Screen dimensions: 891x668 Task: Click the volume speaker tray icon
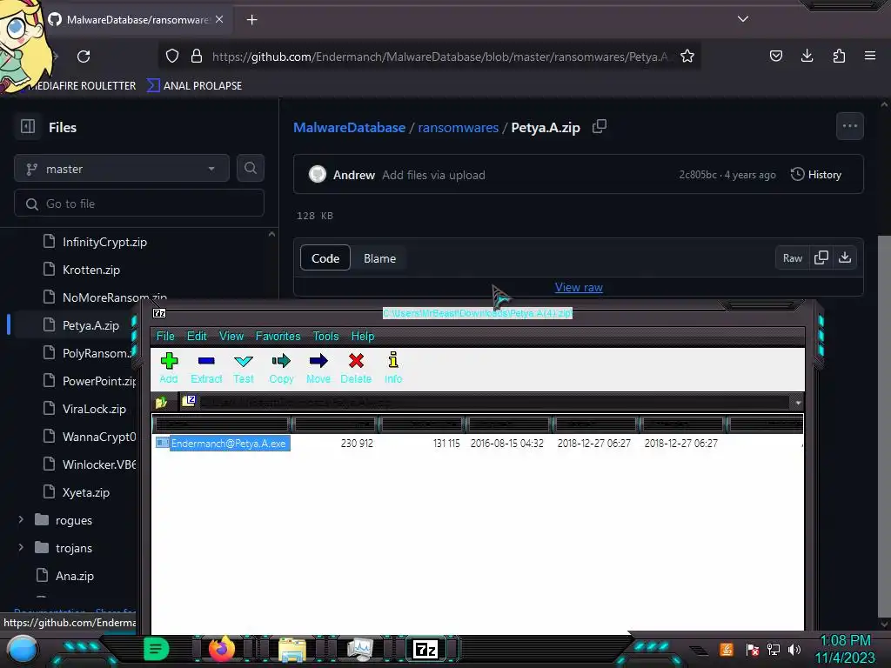(794, 649)
